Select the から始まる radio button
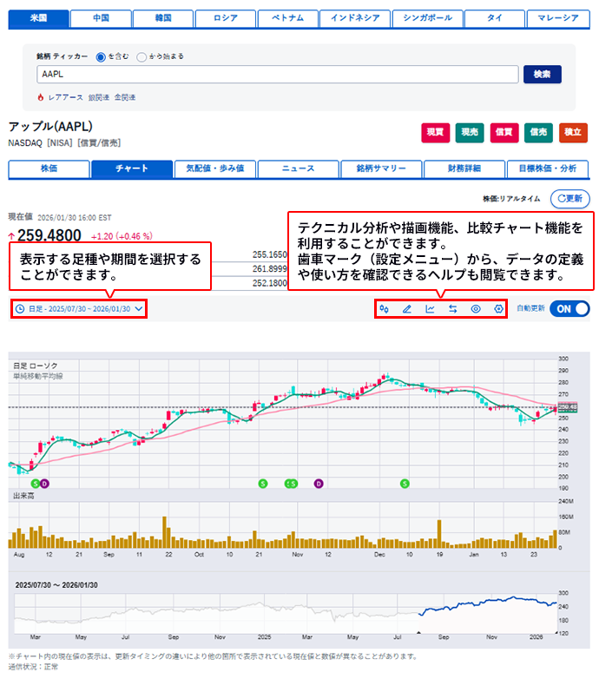Image resolution: width=599 pixels, height=679 pixels. pyautogui.click(x=142, y=56)
